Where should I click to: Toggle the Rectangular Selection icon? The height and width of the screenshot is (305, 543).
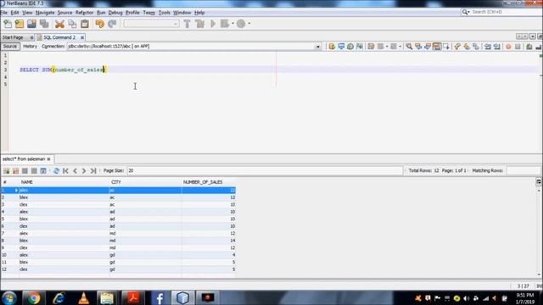click(x=446, y=47)
